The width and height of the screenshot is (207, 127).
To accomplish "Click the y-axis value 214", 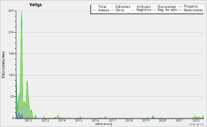I will click(x=11, y=32).
